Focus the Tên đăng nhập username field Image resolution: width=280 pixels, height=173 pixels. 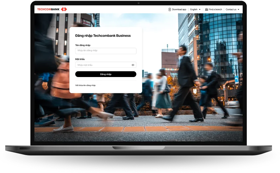point(105,51)
